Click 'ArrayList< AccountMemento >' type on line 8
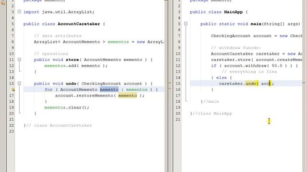 point(70,42)
